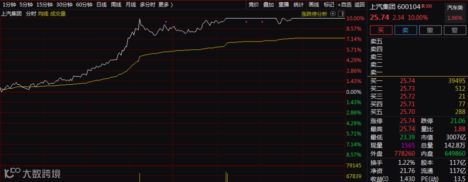
Task: Select the 分时 label in chart header
Action: [31, 13]
